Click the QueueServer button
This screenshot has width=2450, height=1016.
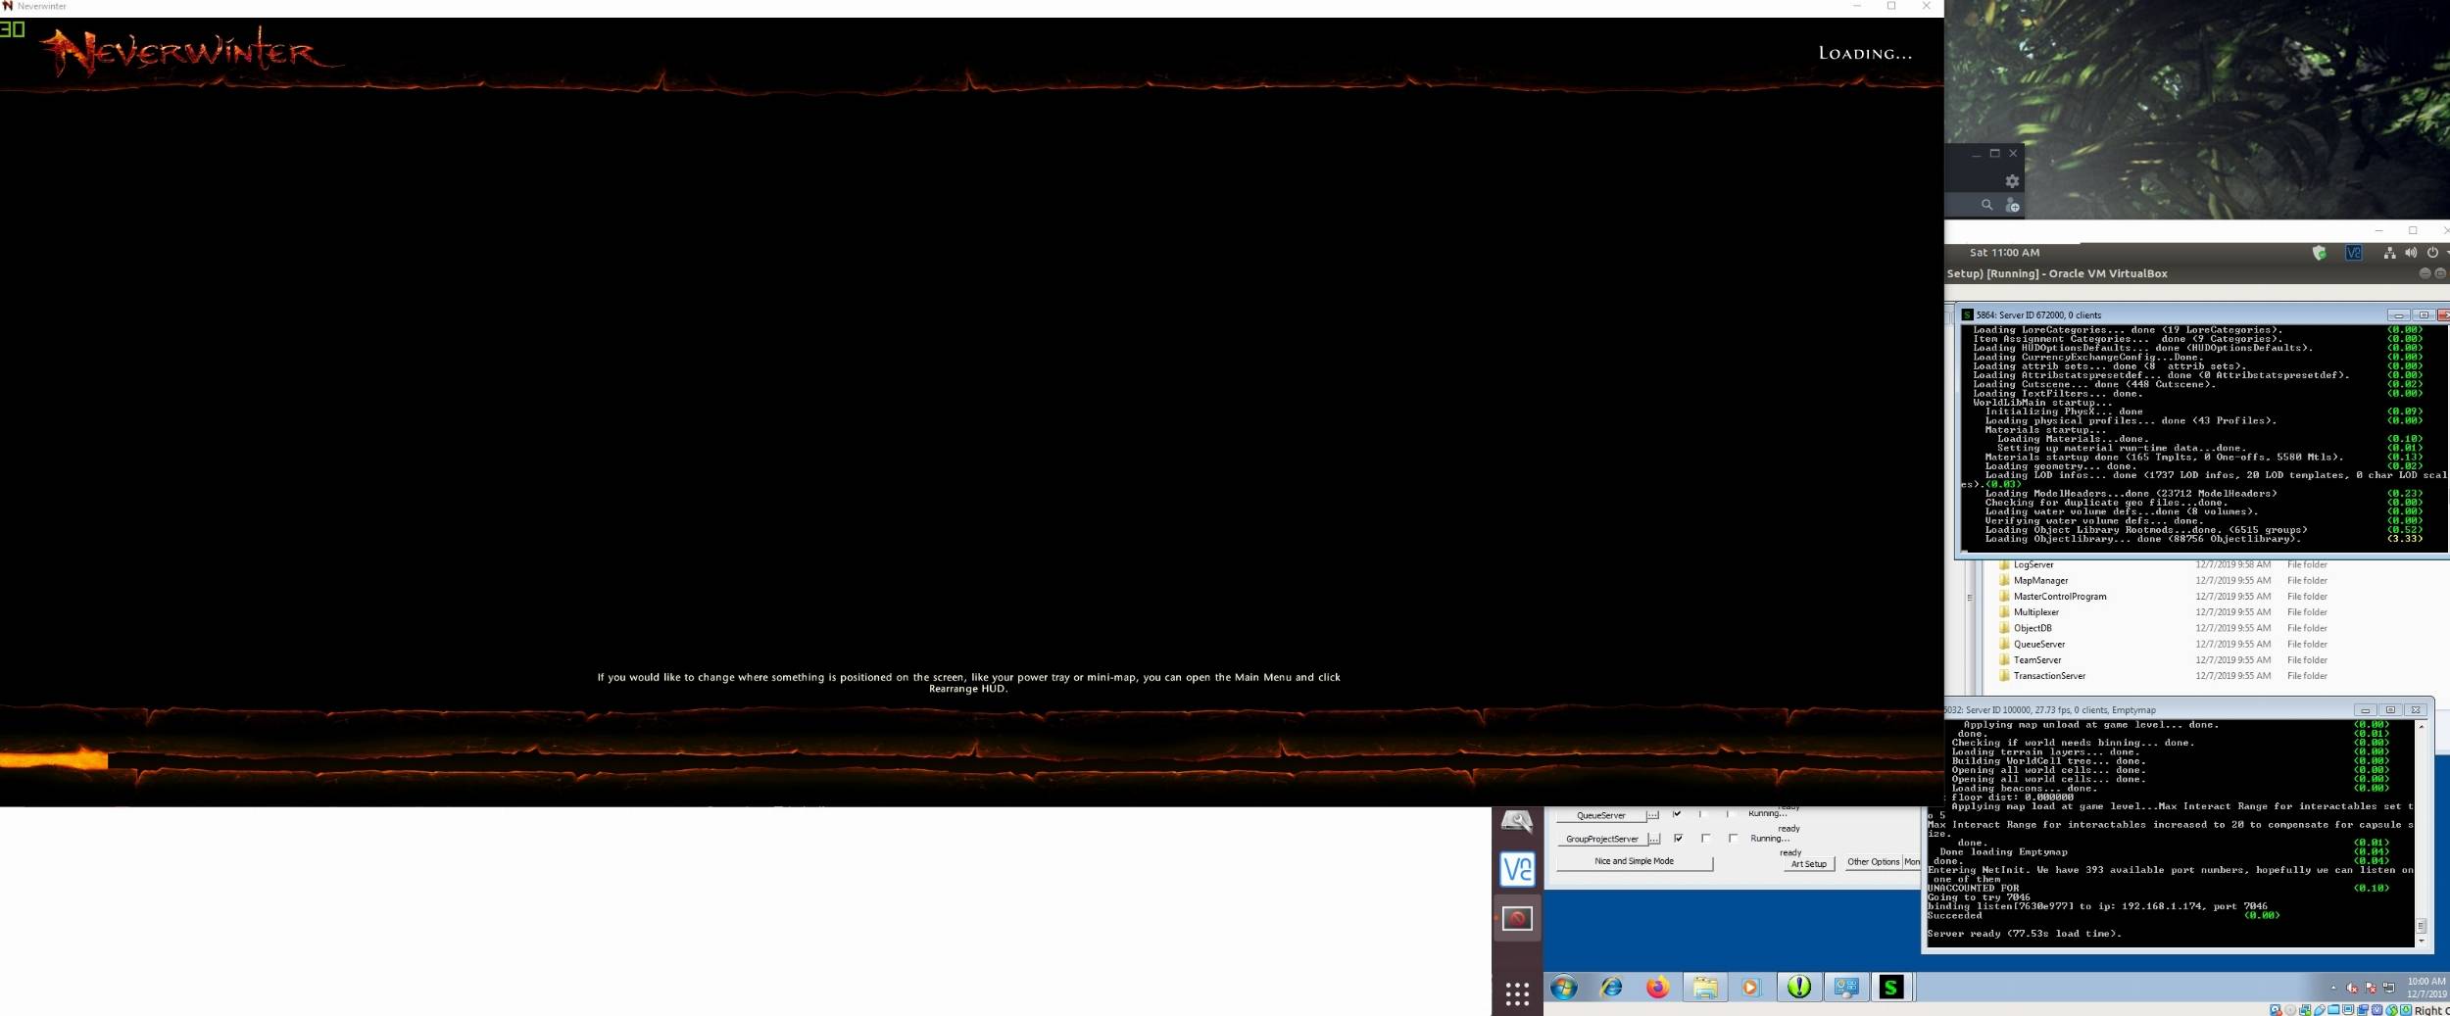(x=1600, y=815)
